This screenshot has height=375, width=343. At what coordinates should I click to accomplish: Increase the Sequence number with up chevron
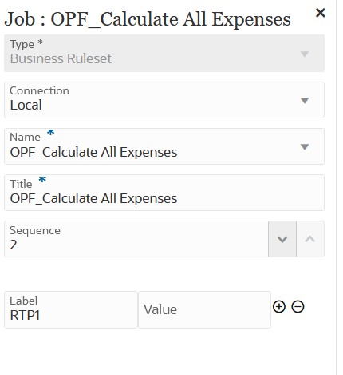pos(310,239)
